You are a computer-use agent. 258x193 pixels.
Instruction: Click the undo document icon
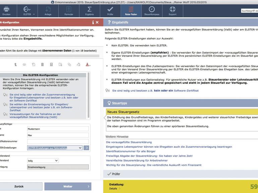tap(78, 64)
